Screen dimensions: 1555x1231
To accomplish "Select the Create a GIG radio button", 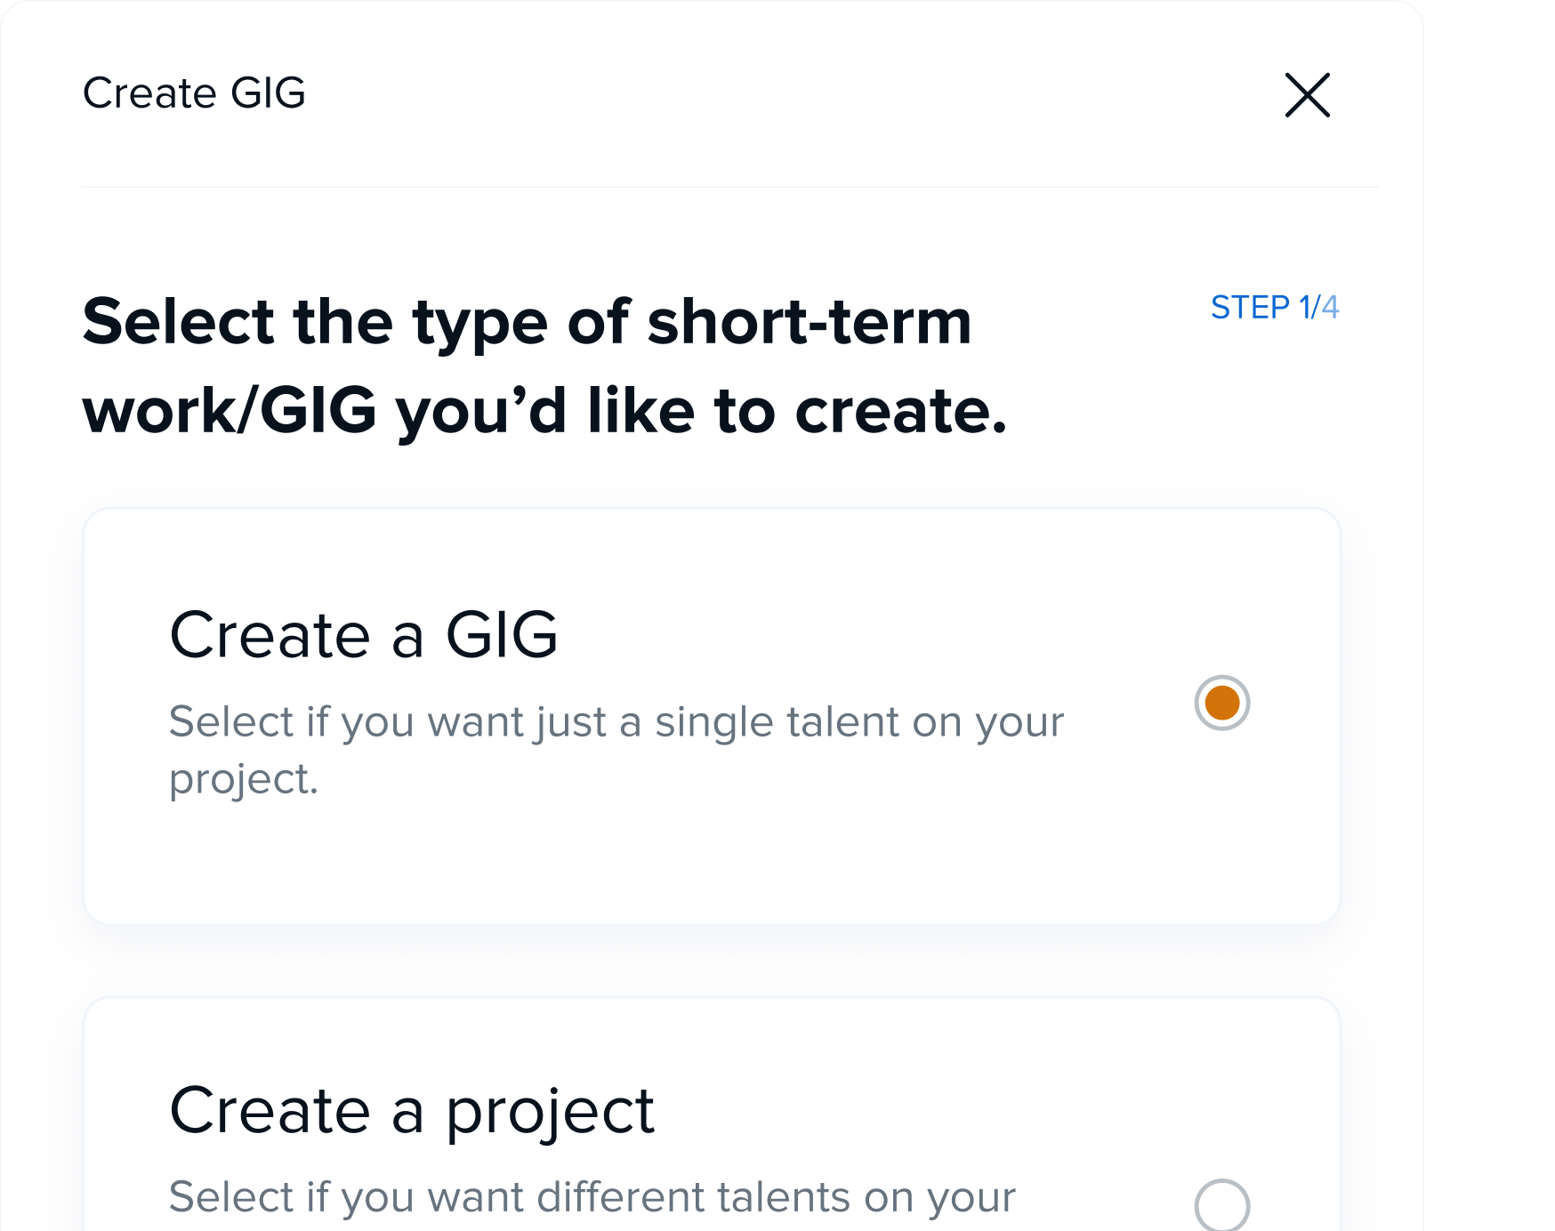I will pos(1221,703).
